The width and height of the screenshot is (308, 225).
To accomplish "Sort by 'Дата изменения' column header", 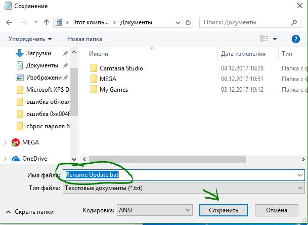I will click(243, 54).
